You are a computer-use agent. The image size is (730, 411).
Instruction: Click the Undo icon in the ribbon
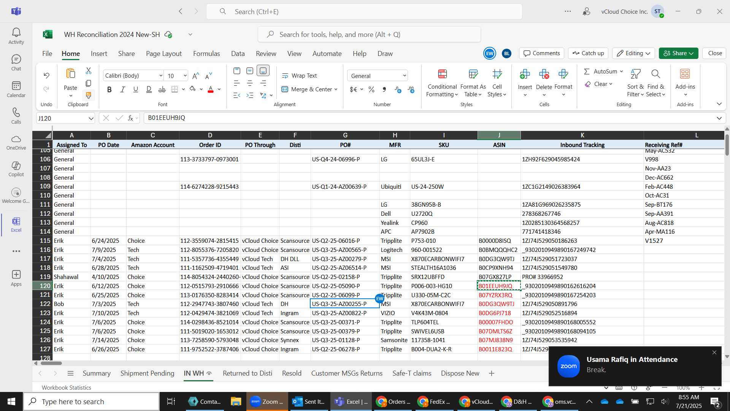pos(46,75)
